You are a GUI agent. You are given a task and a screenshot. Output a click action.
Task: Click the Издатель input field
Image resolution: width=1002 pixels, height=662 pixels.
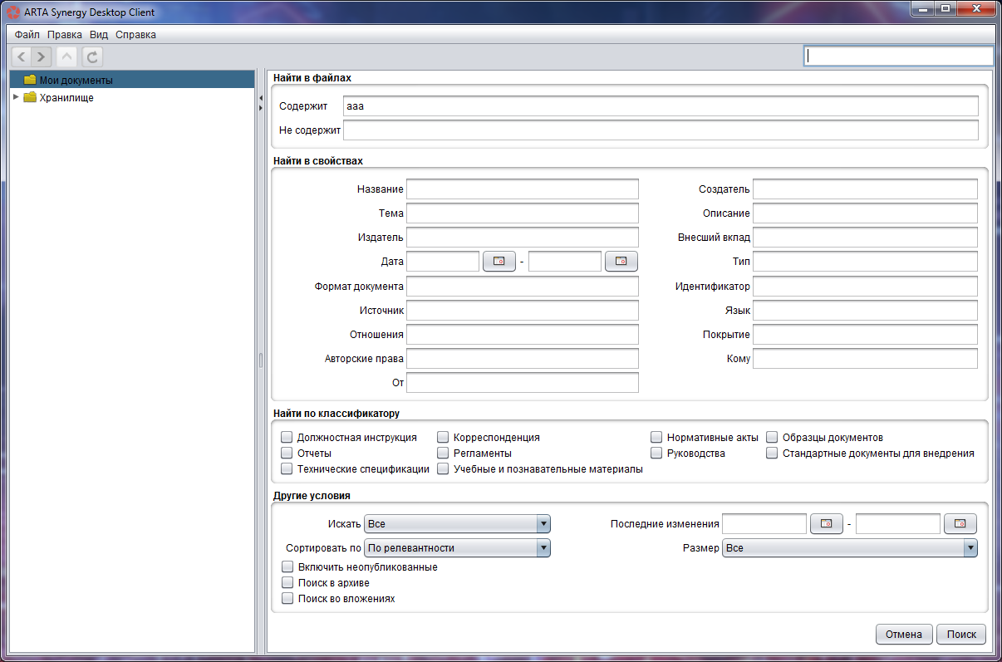(523, 237)
